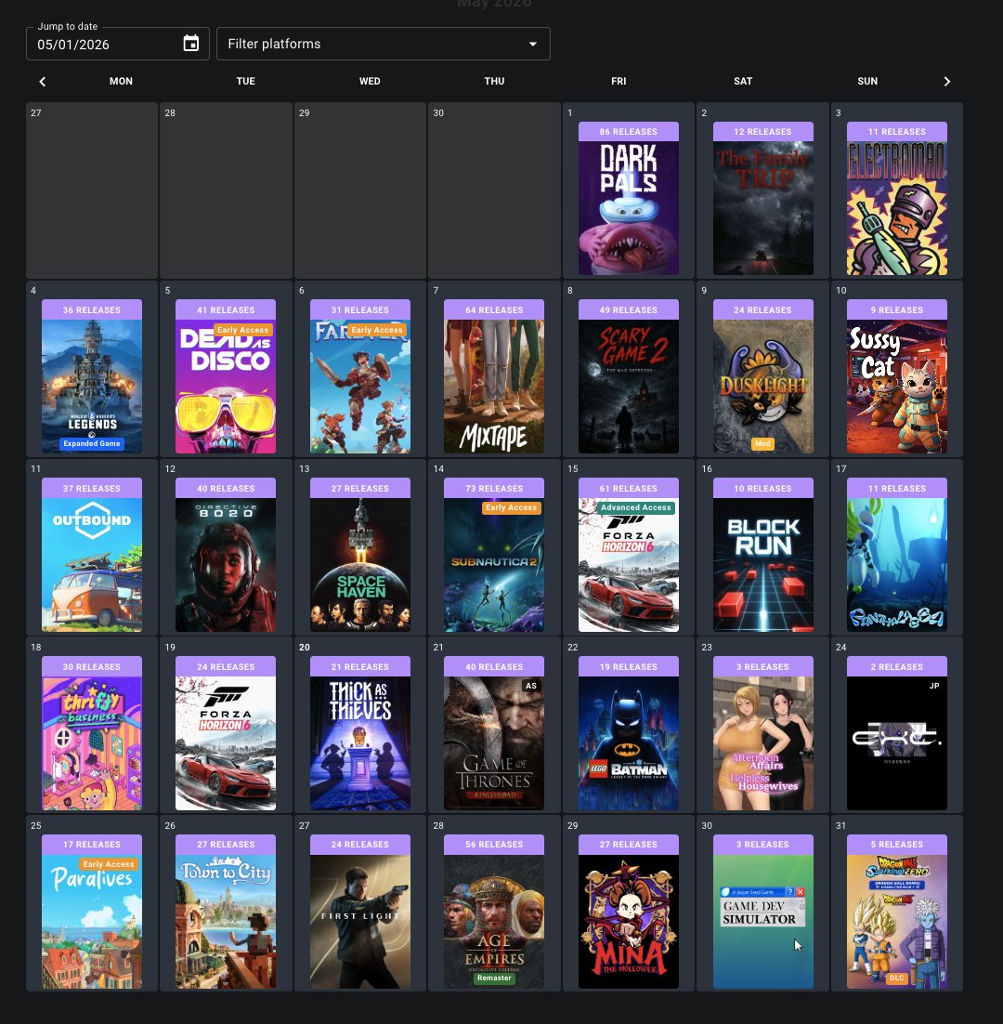This screenshot has height=1024, width=1003.
Task: Open Game of Thrones Kingsroad cover
Action: point(494,743)
